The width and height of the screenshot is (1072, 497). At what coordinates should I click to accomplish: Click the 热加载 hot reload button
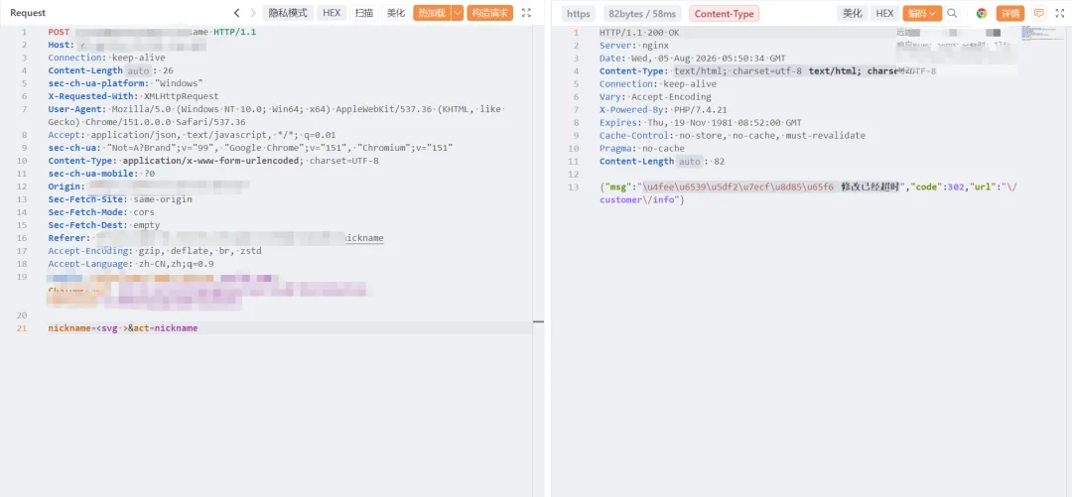tap(432, 13)
